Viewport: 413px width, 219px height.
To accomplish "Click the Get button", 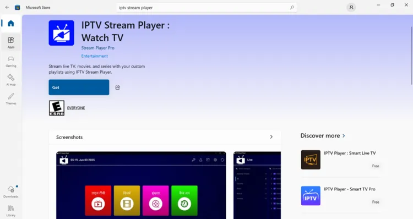I will tap(79, 87).
